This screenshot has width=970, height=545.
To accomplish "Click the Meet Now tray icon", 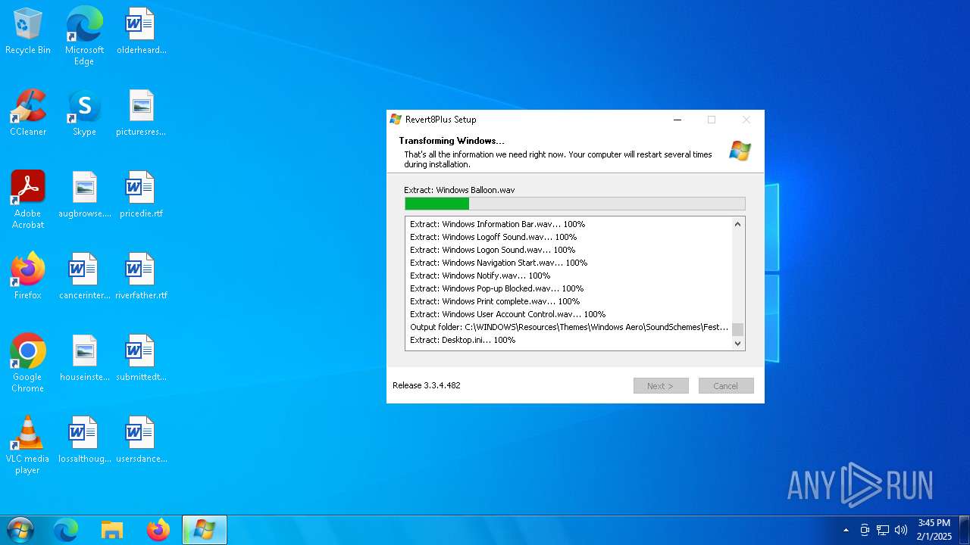I will coord(865,530).
